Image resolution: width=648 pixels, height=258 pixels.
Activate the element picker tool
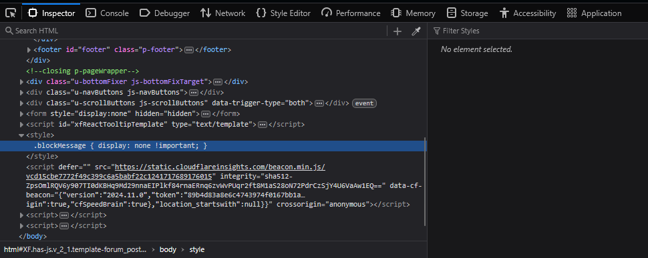tap(11, 13)
